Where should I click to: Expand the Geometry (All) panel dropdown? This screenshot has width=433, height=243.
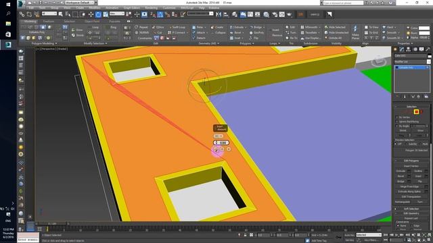click(209, 43)
